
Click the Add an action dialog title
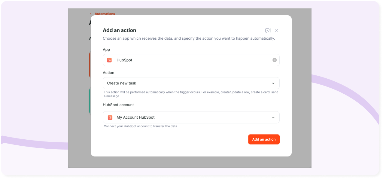(x=120, y=30)
